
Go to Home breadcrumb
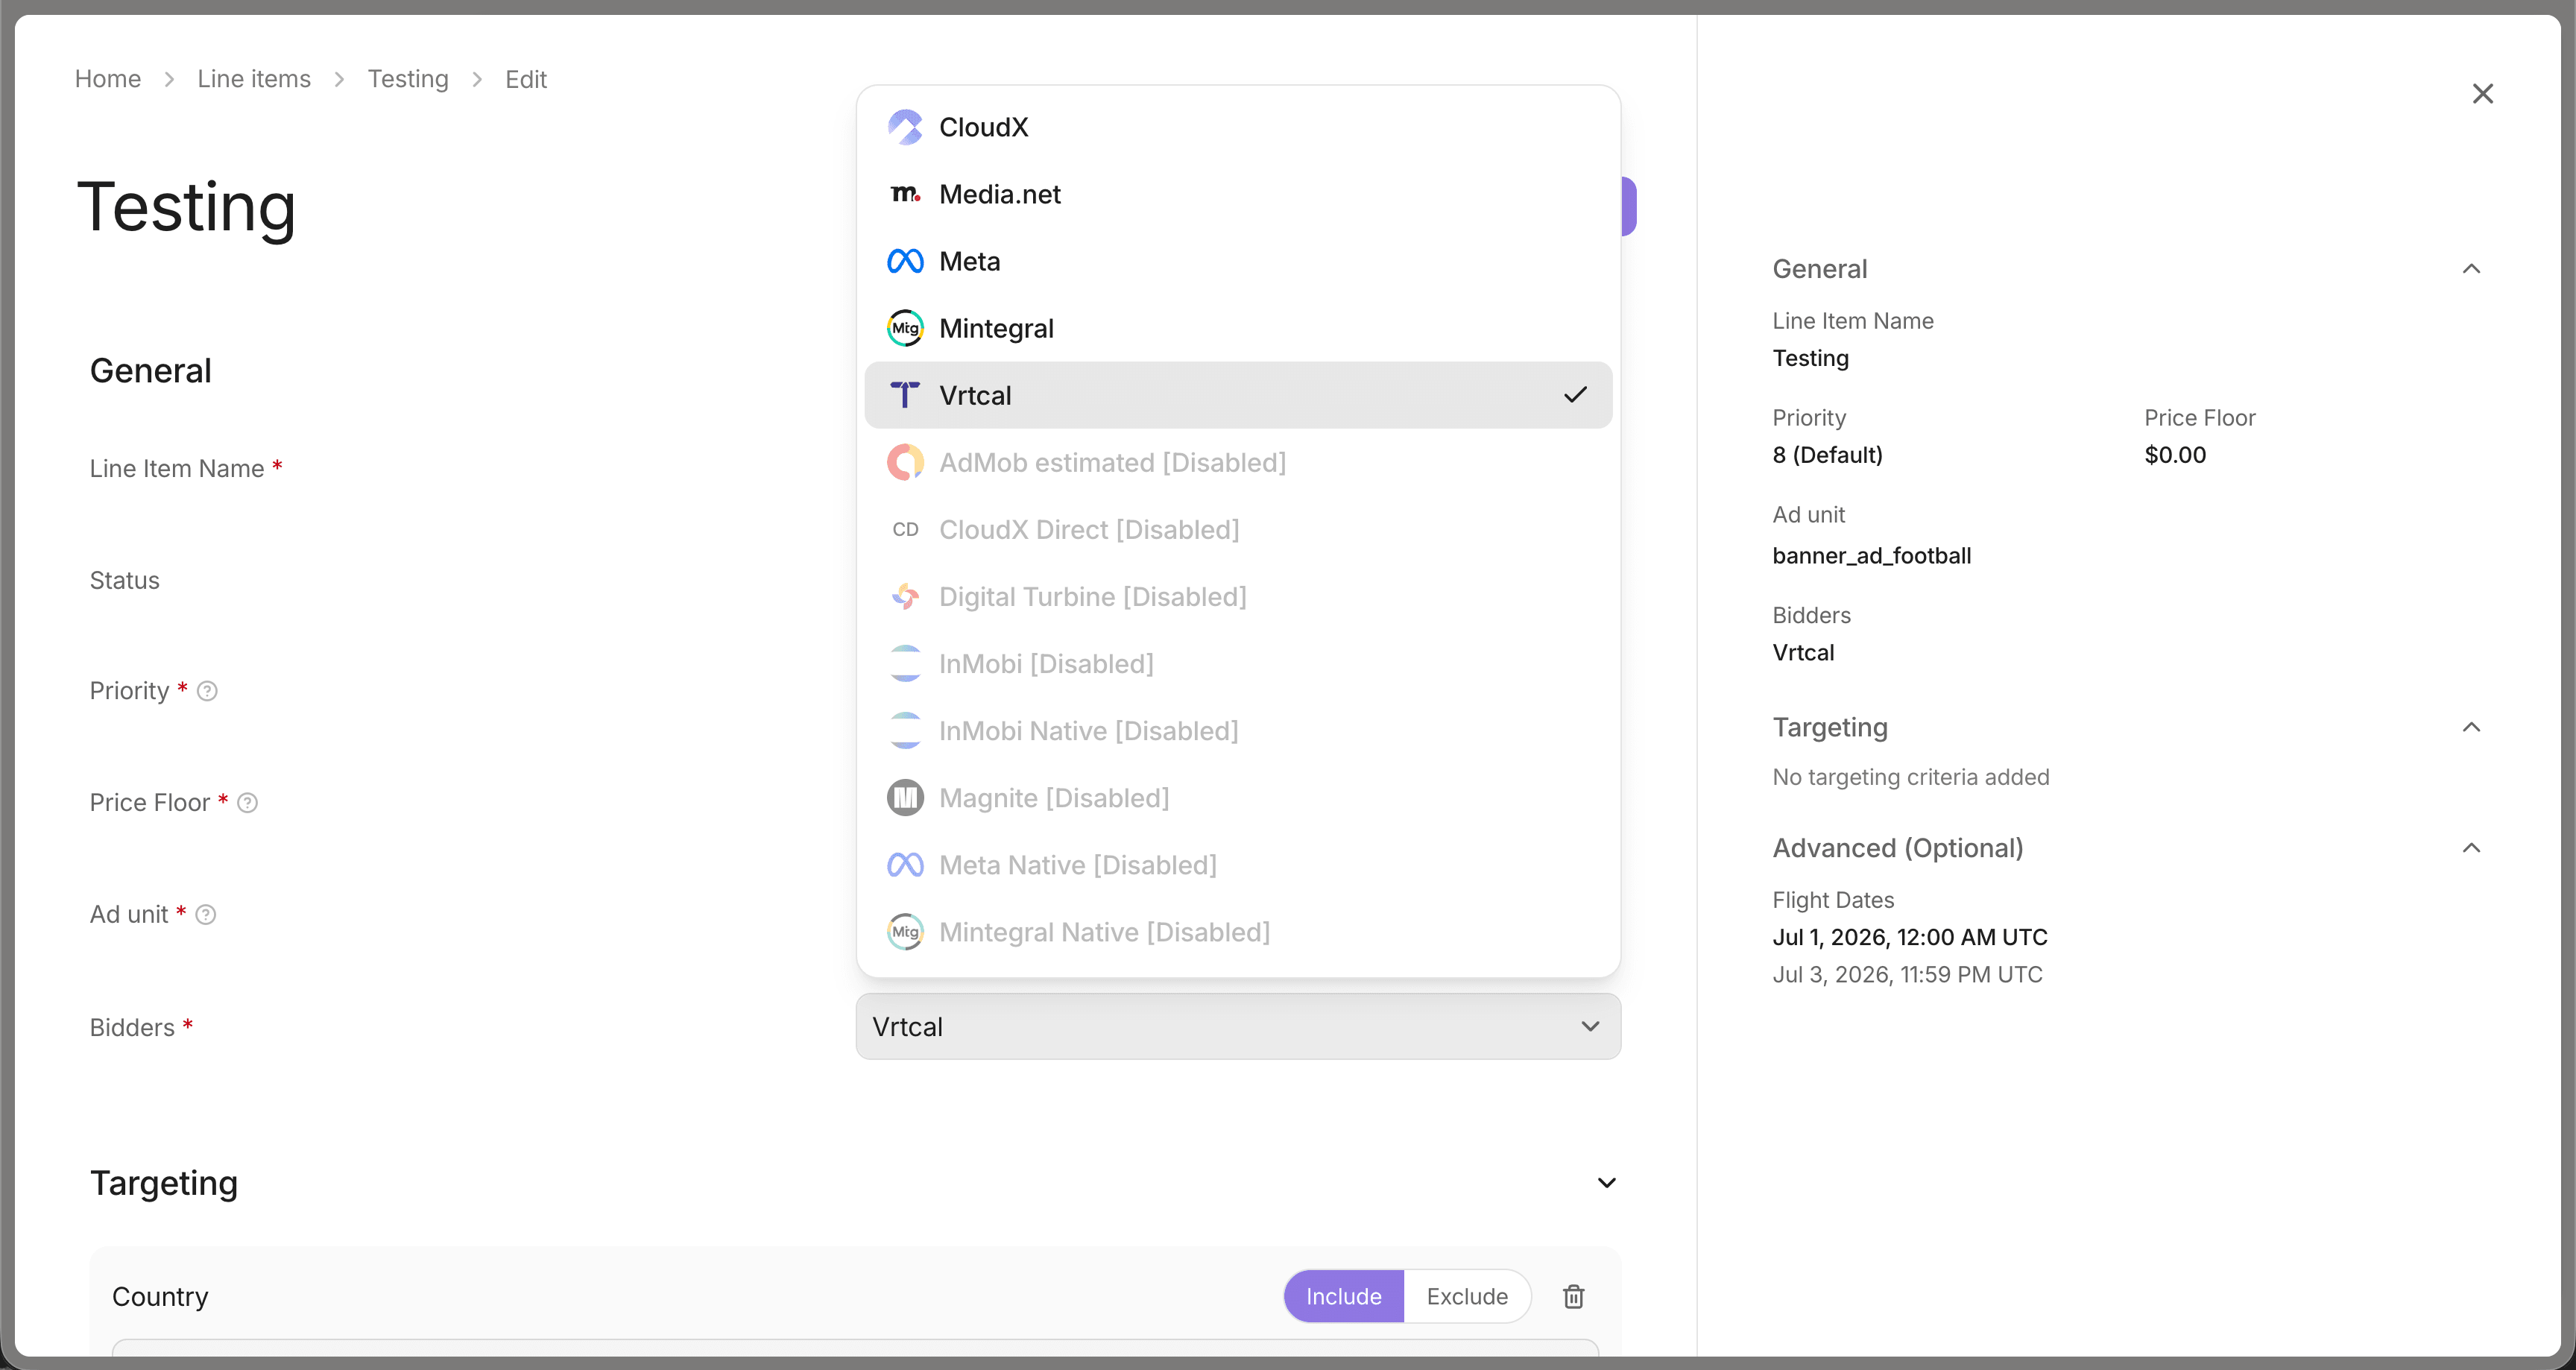point(108,79)
